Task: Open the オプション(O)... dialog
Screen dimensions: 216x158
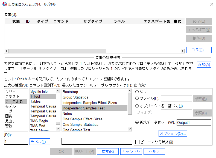Action: (x=173, y=133)
